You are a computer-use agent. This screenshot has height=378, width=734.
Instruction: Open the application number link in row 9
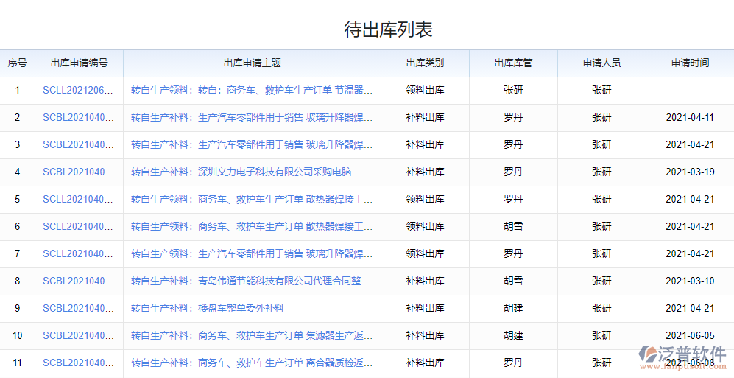tap(79, 309)
